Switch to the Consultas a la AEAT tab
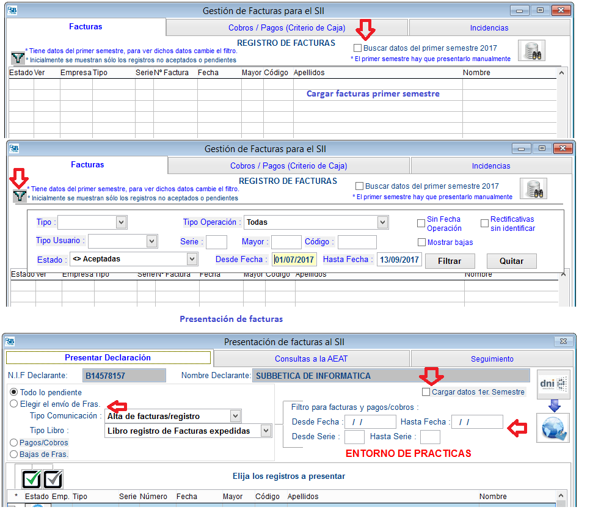 pyautogui.click(x=311, y=359)
